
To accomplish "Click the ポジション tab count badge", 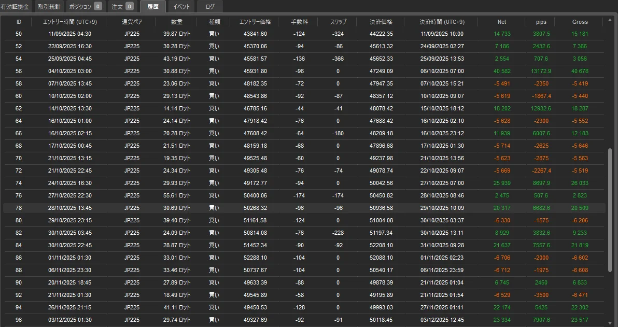I will point(98,7).
